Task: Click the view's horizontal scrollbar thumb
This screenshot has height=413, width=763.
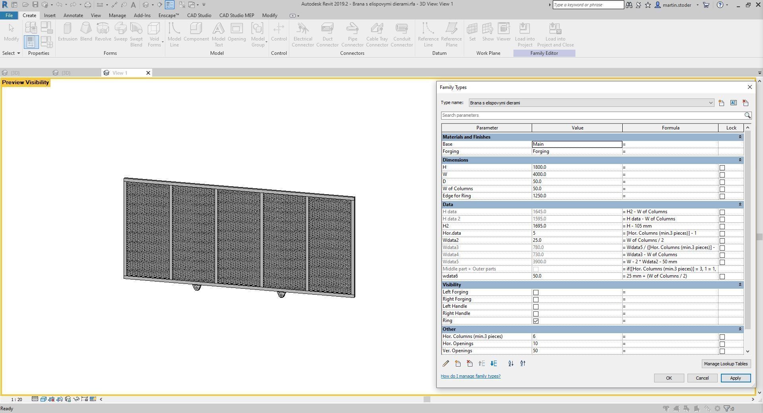Action: click(x=427, y=399)
